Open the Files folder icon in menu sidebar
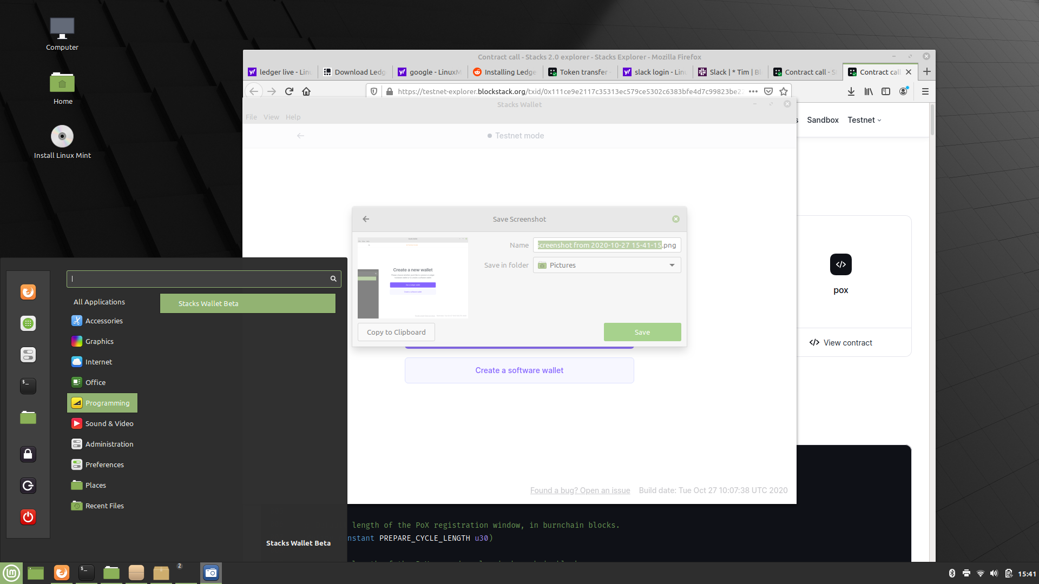This screenshot has height=584, width=1039. point(28,417)
